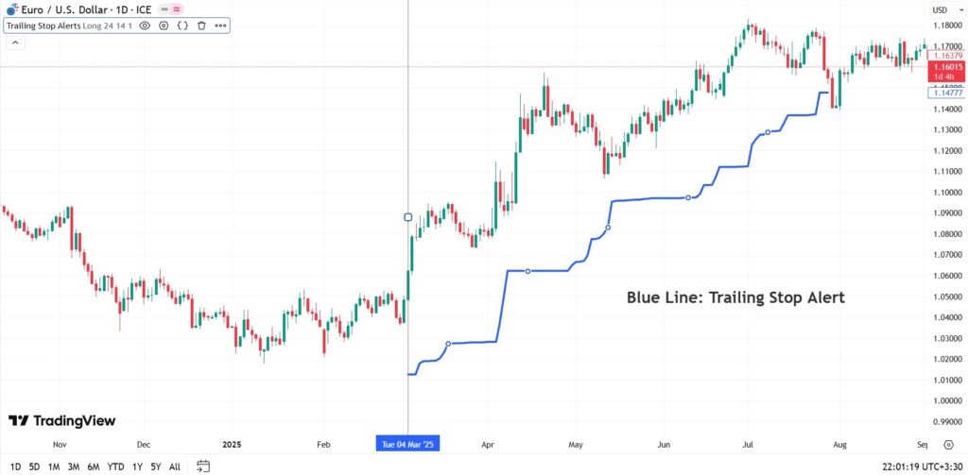Open more options for Trailing Stop Alerts
968x475 pixels.
coord(219,25)
